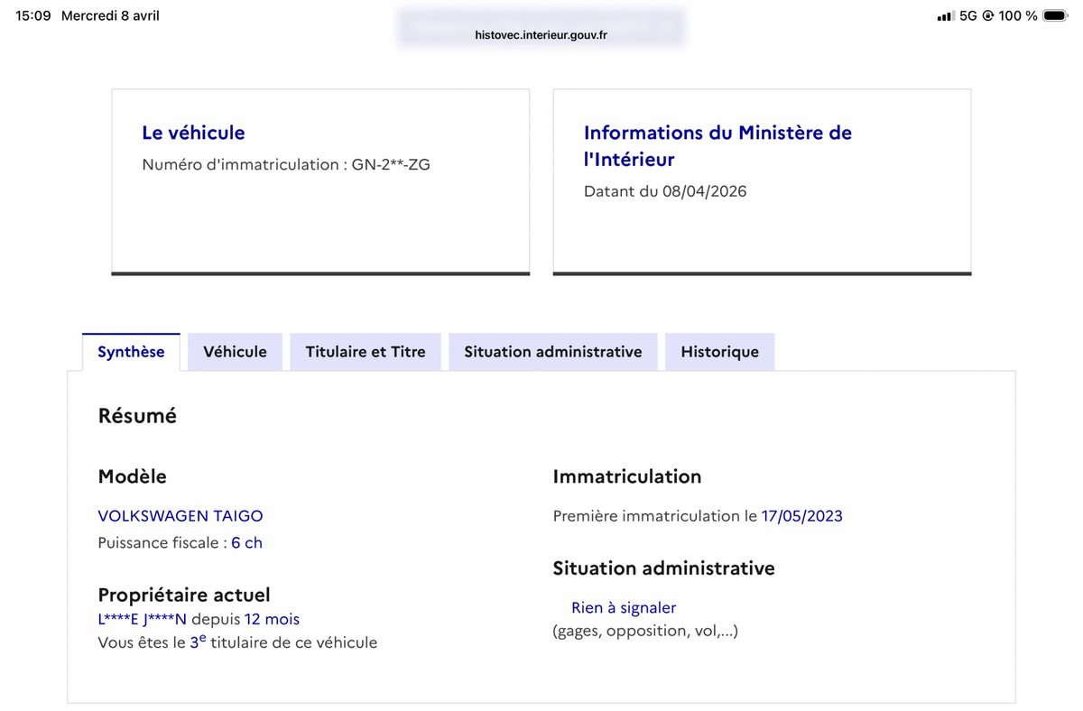Tap the 15:09 clock in status bar
The width and height of the screenshot is (1083, 711).
[x=33, y=16]
